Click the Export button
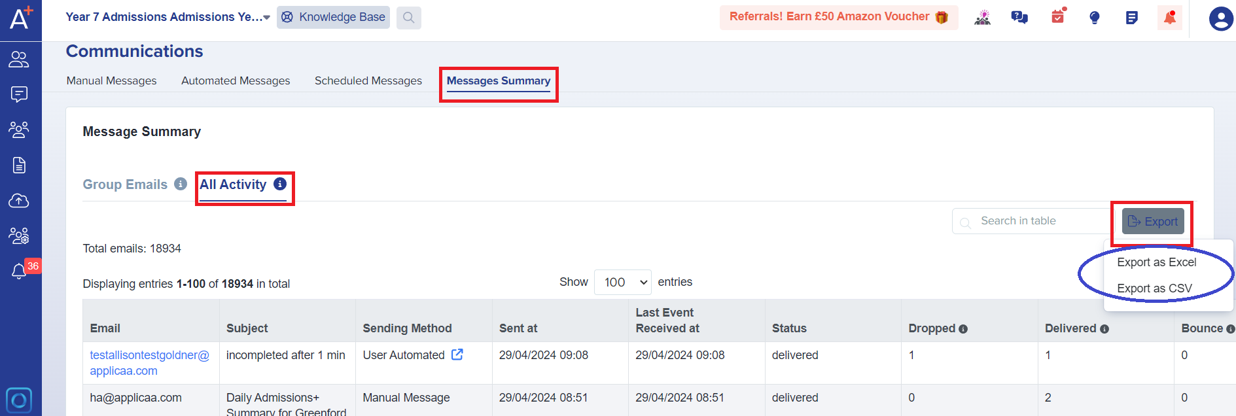The height and width of the screenshot is (416, 1236). [1153, 221]
